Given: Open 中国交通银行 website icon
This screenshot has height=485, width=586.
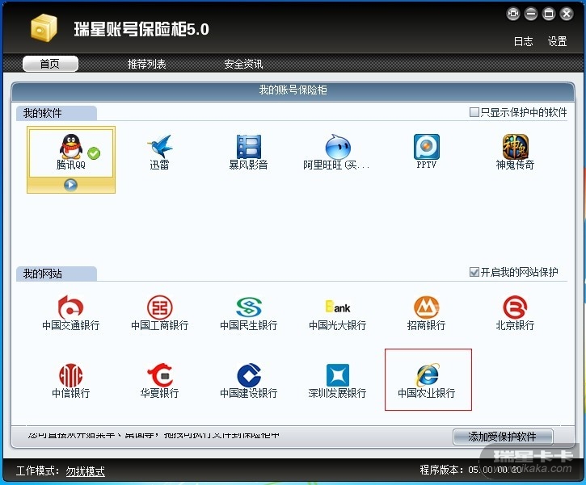Looking at the screenshot, I should (70, 307).
